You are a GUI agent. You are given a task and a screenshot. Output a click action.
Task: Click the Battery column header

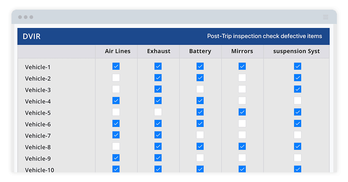coord(200,51)
